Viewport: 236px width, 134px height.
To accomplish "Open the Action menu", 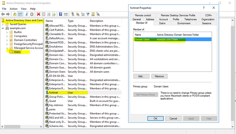I will (14, 9).
